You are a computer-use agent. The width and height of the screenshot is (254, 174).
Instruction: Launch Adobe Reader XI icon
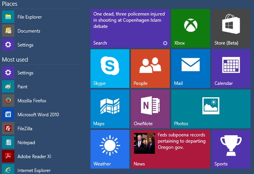tap(8, 156)
